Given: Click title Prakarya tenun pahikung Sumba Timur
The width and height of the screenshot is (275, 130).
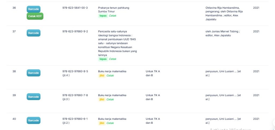Looking at the screenshot, I should point(113,10).
